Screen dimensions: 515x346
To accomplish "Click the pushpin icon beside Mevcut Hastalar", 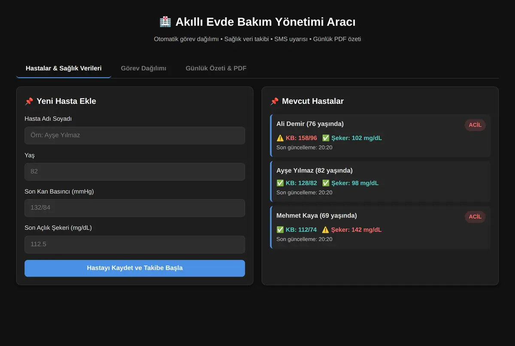I will [x=274, y=101].
